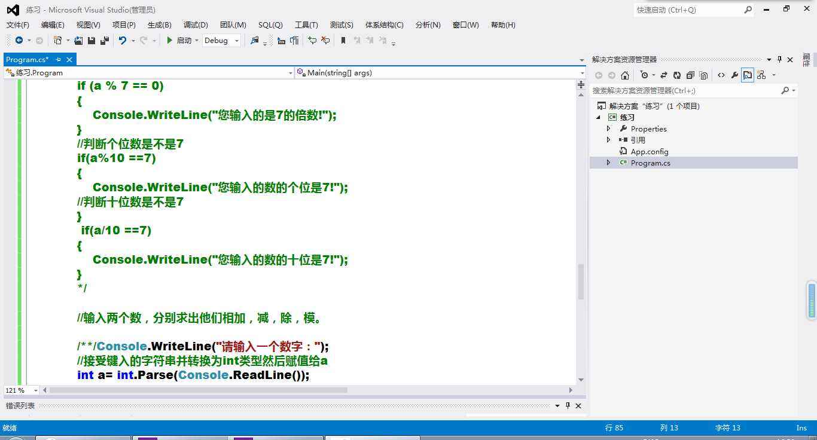Viewport: 817px width, 440px height.
Task: Expand the Program.cs tree node
Action: pyautogui.click(x=609, y=163)
